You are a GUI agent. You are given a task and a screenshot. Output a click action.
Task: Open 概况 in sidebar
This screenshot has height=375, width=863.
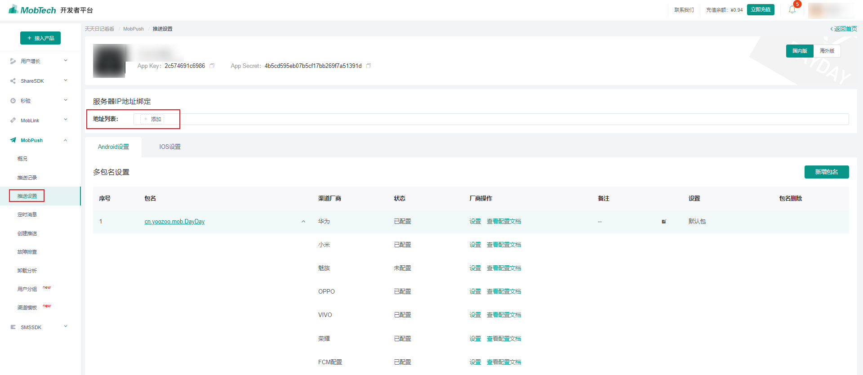(x=22, y=159)
